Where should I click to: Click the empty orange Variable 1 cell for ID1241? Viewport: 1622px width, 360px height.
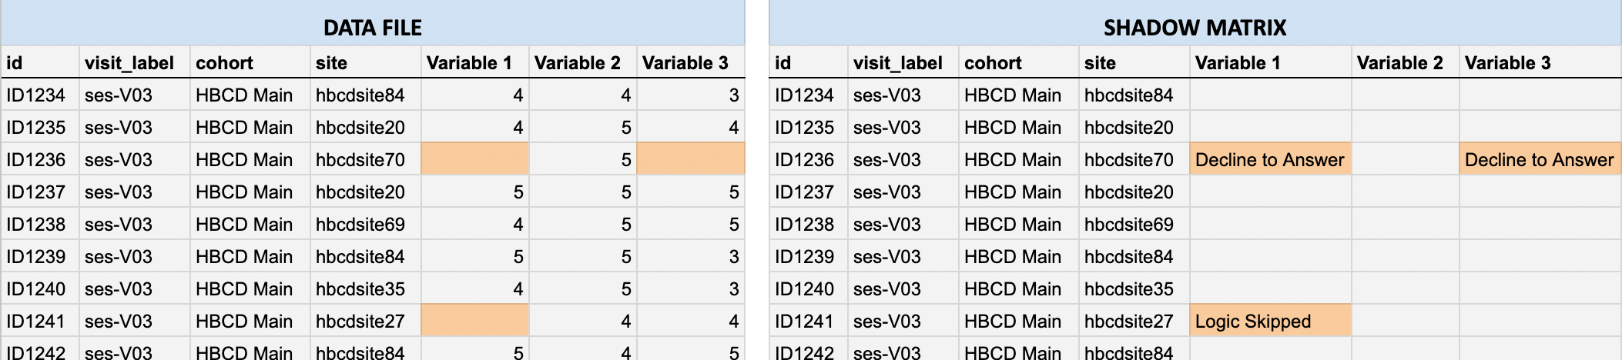475,321
